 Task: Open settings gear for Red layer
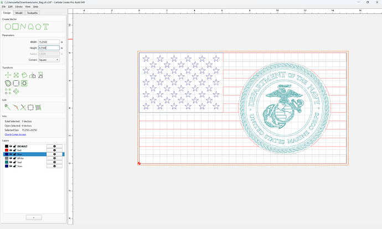pyautogui.click(x=54, y=150)
